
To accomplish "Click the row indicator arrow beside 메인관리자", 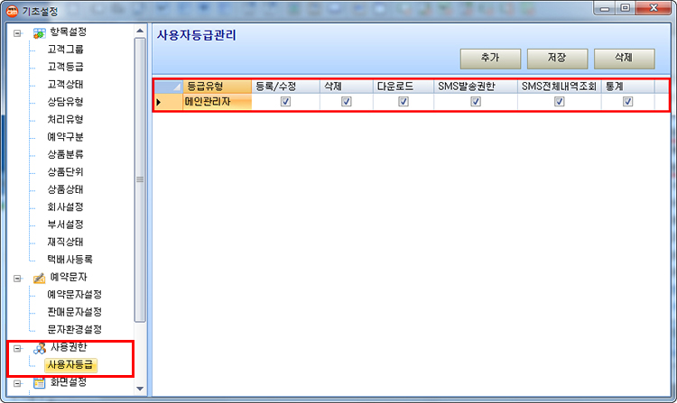I will (160, 102).
